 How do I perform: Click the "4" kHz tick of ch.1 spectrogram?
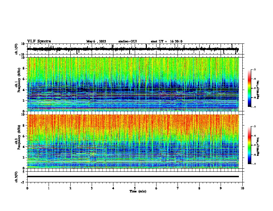click(24, 90)
